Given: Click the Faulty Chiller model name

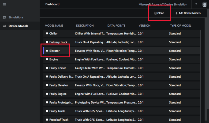Looking at the screenshot, I should [58, 68].
